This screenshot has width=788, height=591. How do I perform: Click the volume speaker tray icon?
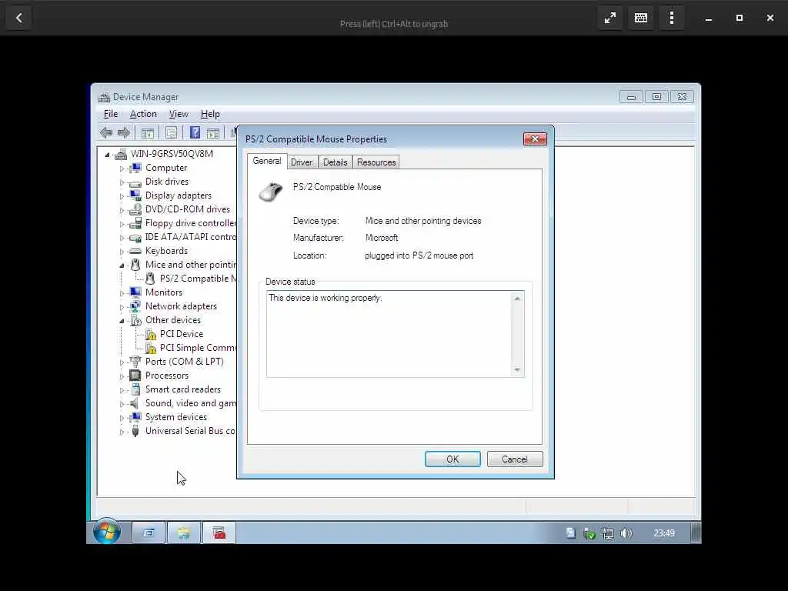point(626,533)
